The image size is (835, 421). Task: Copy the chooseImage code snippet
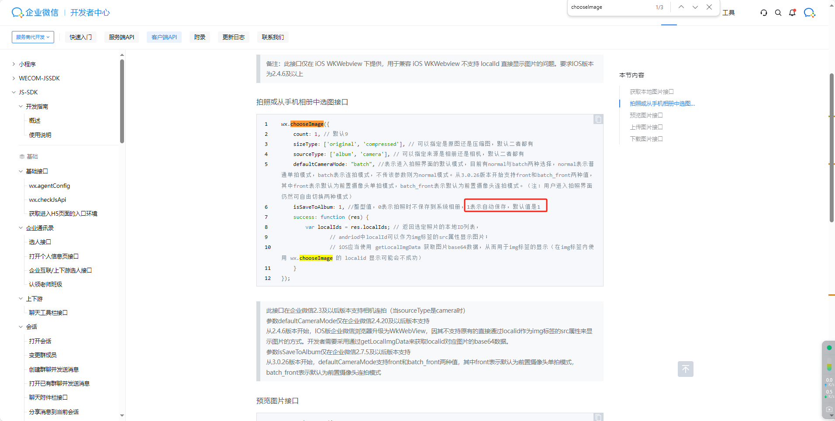coord(597,119)
